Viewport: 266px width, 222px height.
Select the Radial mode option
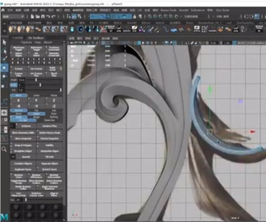click(x=53, y=95)
